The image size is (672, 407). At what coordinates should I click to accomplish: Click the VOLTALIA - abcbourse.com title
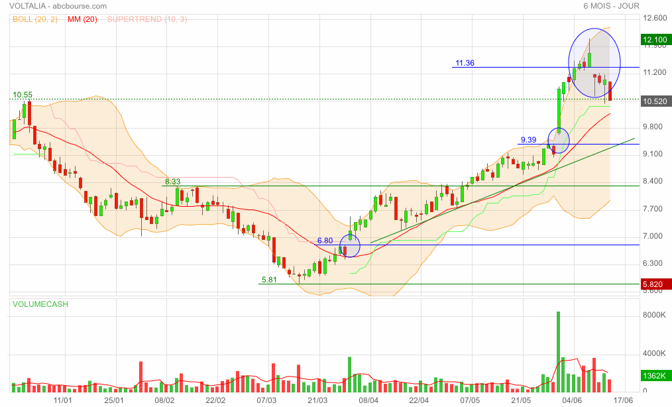(x=58, y=6)
